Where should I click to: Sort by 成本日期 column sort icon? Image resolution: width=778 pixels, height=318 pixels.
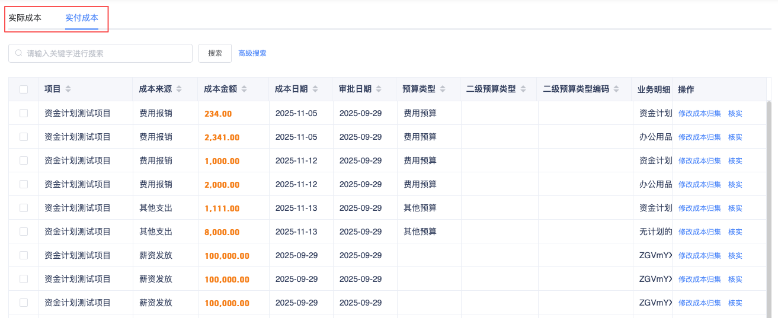pyautogui.click(x=315, y=89)
